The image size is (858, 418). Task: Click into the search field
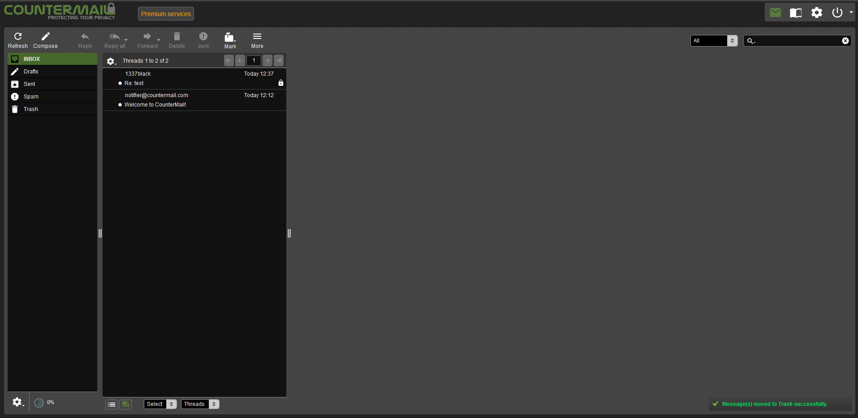(798, 41)
